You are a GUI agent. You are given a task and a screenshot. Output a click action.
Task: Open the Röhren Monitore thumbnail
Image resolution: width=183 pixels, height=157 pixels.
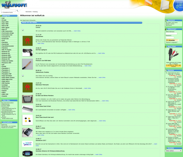click(x=28, y=99)
